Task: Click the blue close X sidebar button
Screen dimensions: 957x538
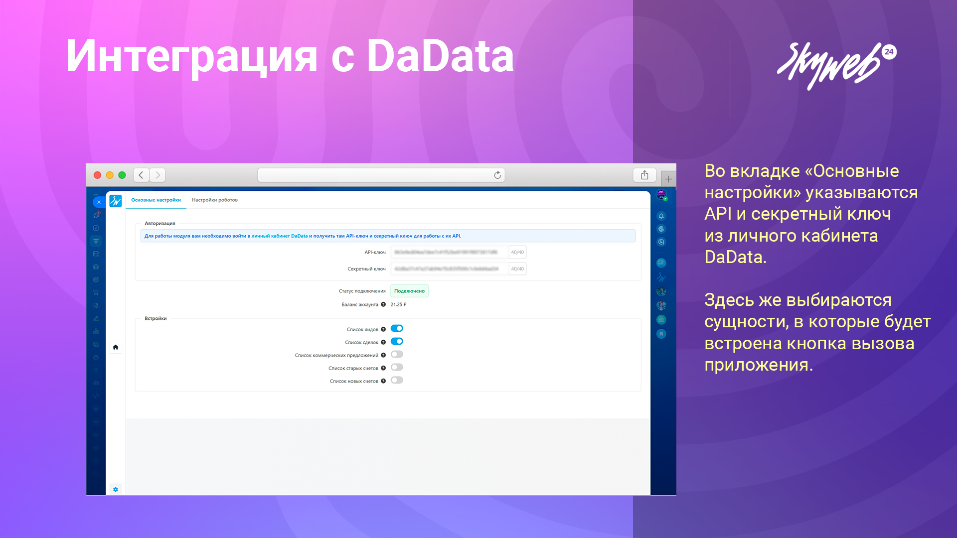Action: (99, 202)
